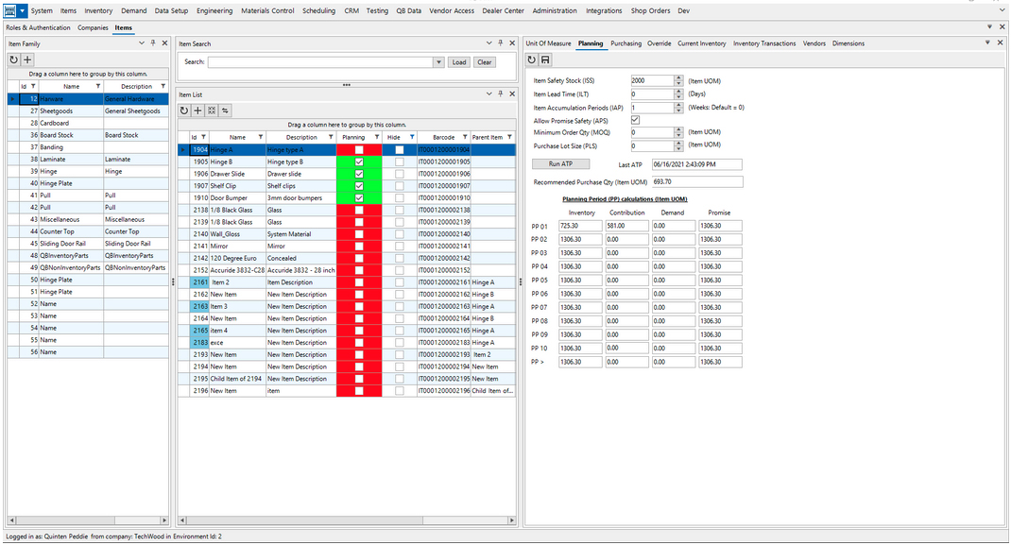
Task: Switch to the Roles & Authentication tab
Action: coord(38,27)
